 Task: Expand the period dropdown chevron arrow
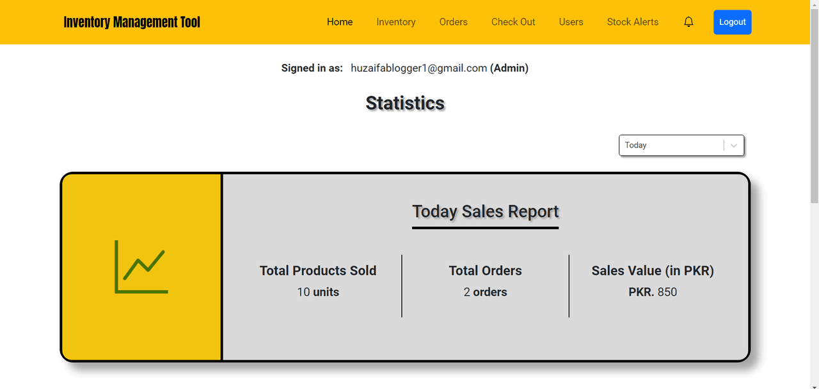pos(734,146)
